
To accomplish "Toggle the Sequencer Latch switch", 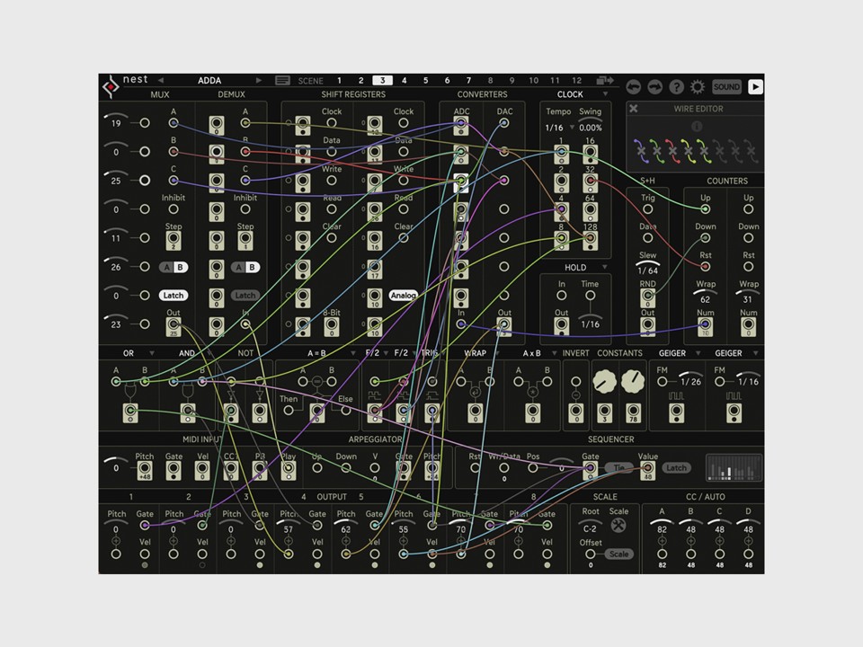I will [x=676, y=467].
